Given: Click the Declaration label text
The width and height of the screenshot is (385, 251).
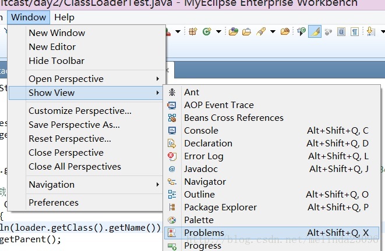Looking at the screenshot, I should pos(208,144).
